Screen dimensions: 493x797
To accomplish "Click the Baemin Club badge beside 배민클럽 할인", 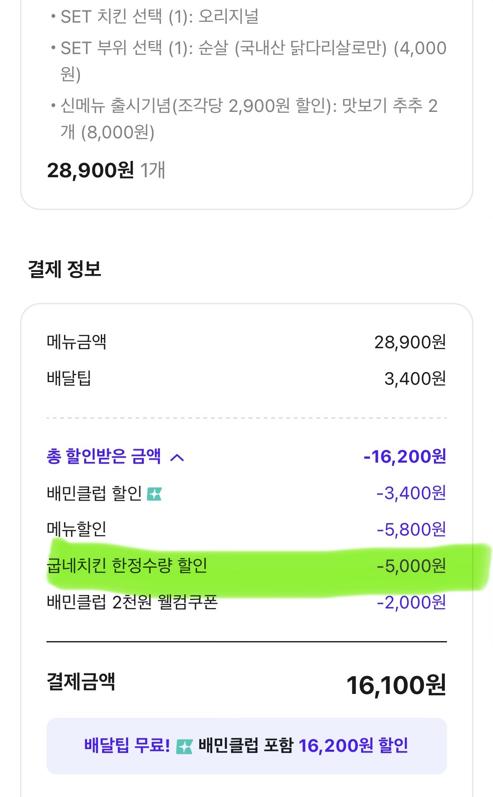I will [154, 494].
